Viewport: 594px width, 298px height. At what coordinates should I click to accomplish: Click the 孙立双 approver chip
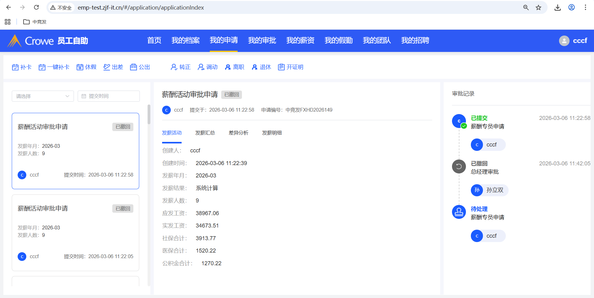coord(489,190)
